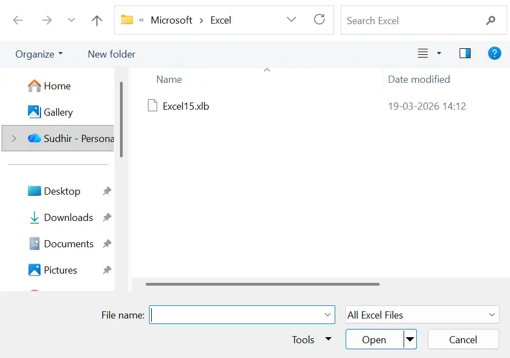Click Microsoft in the breadcrumb path
The image size is (510, 358).
[171, 20]
